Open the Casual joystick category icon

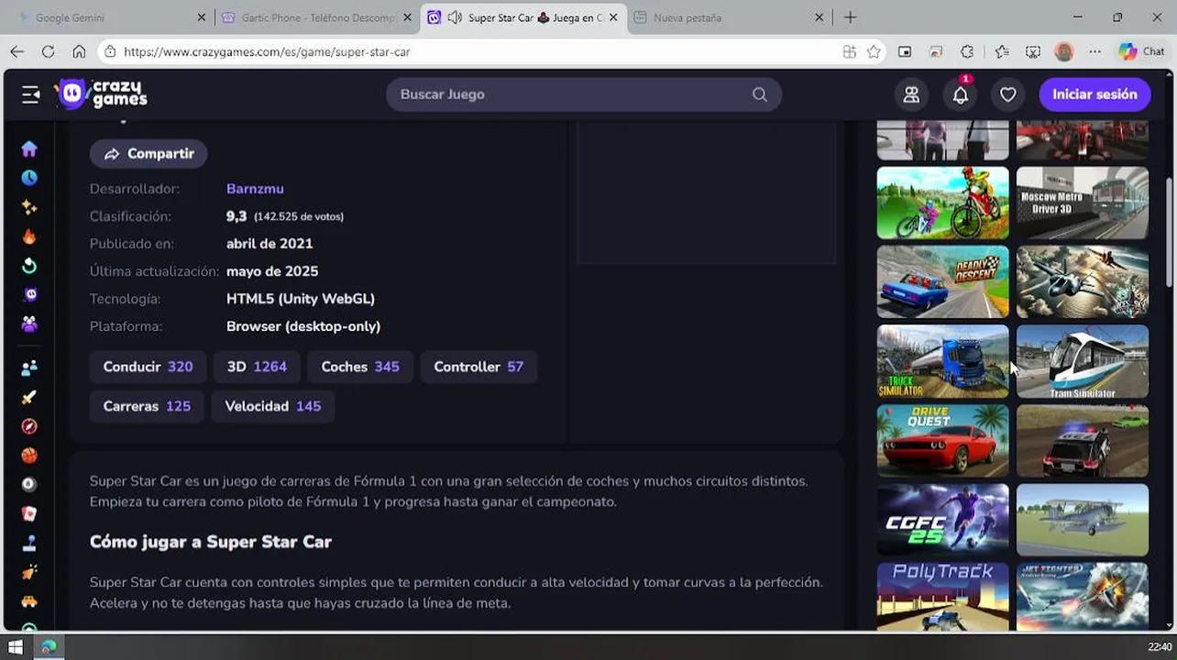click(29, 544)
